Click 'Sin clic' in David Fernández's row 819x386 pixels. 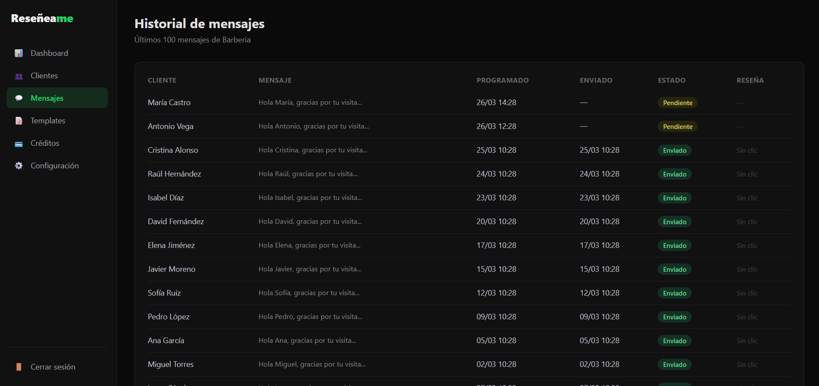(x=747, y=222)
